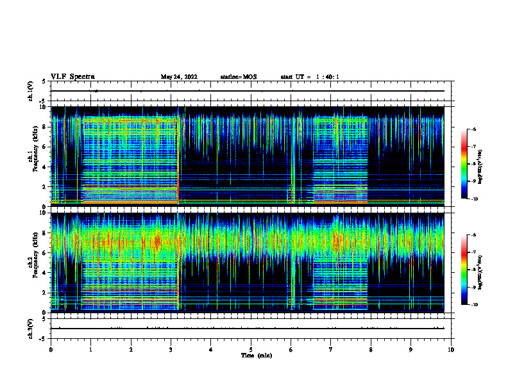Viewport: 508px width, 392px height.
Task: Click the "10" tick label on the time axis
Action: coord(451,350)
